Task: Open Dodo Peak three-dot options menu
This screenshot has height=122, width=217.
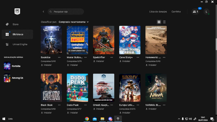Action: [x=85, y=105]
